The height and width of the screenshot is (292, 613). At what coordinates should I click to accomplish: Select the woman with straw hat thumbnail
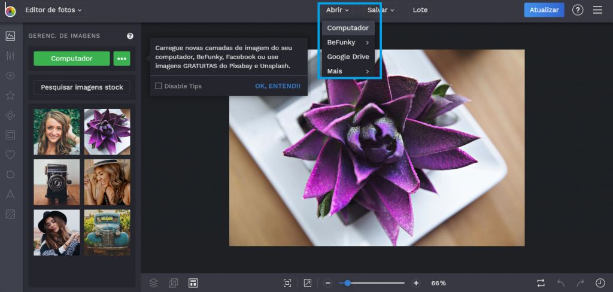107,182
